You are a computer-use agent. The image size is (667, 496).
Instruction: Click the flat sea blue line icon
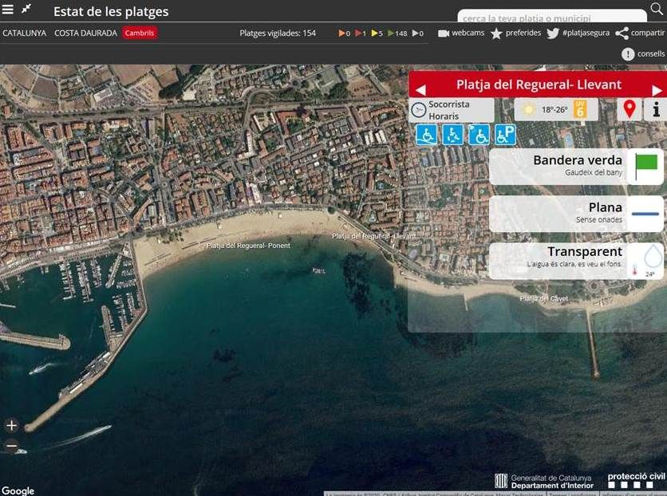click(645, 214)
